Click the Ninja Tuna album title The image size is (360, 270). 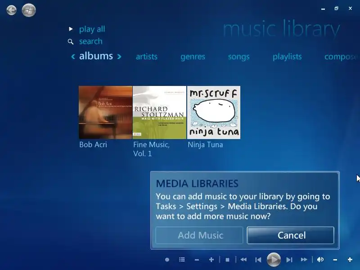click(x=205, y=144)
